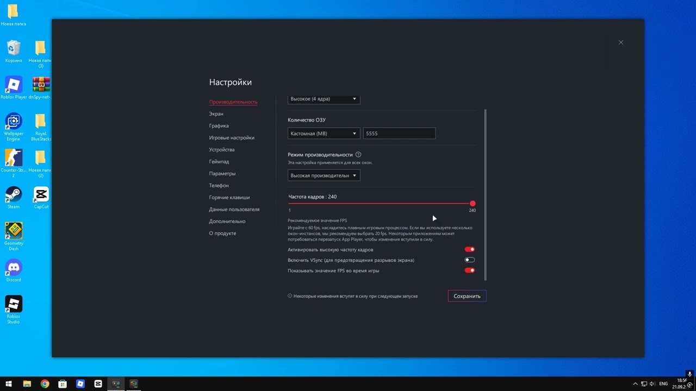
Task: Open the Высокая производительность mode dropdown
Action: point(324,175)
